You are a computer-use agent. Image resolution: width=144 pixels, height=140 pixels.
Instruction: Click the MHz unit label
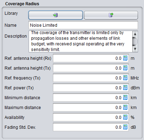(135, 78)
